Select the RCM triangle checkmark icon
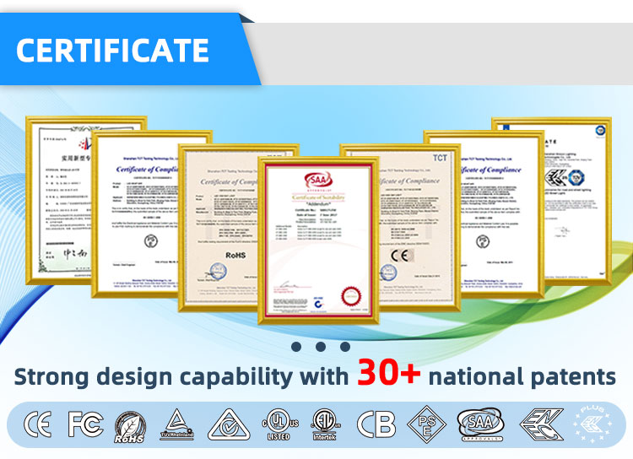Viewport: 633px width, 459px height. pyautogui.click(x=229, y=424)
